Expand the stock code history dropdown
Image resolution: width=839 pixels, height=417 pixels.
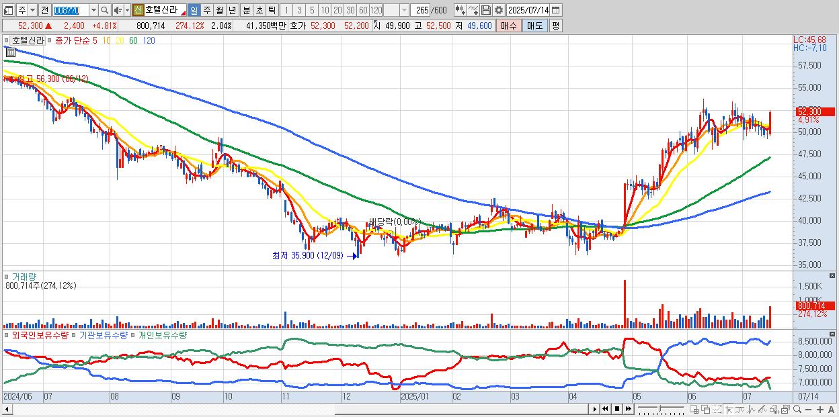click(93, 10)
